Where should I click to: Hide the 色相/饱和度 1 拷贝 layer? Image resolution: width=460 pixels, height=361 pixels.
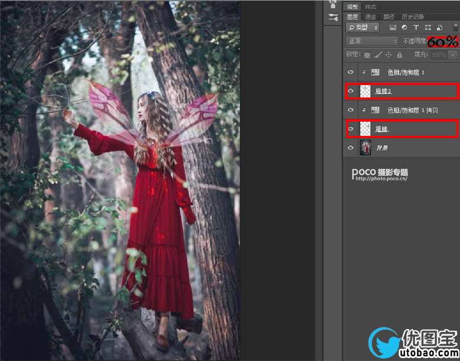351,110
